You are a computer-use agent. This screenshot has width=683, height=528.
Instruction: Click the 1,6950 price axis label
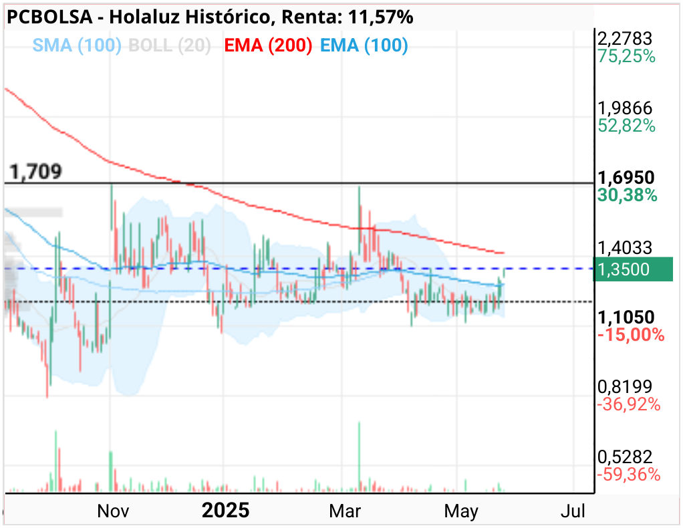(x=626, y=178)
